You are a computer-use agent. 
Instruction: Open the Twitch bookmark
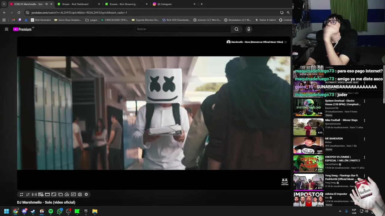(20, 20)
